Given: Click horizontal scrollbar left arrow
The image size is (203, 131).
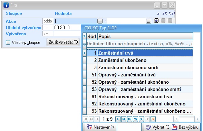Looking at the screenshot, I should point(176,119).
